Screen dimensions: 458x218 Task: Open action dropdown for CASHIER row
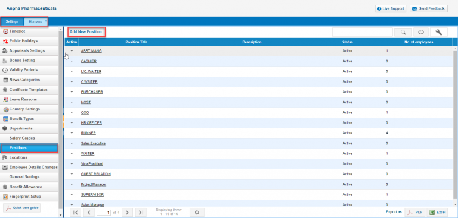72,61
